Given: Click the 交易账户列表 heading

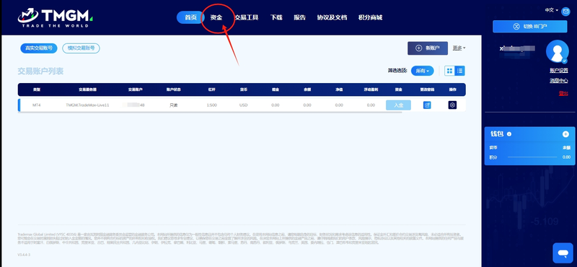Looking at the screenshot, I should 40,71.
